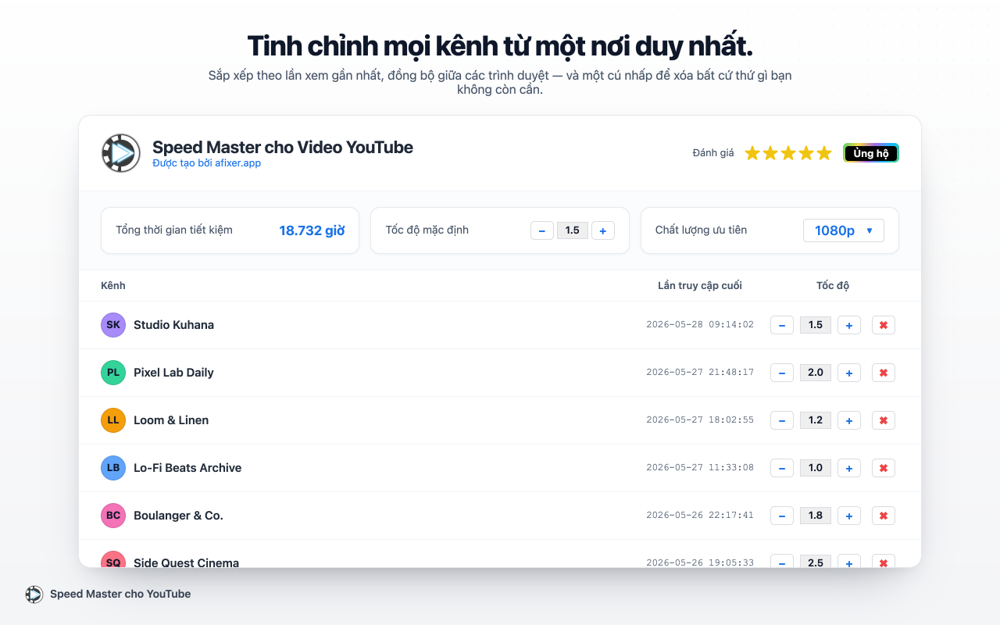Screen dimensions: 1000x625
Task: Increase speed for Lo-Fi Beats Archive
Action: point(849,468)
